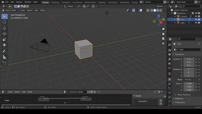This screenshot has width=202, height=114.
Task: Choose the Annotate tool
Action: pos(4,51)
